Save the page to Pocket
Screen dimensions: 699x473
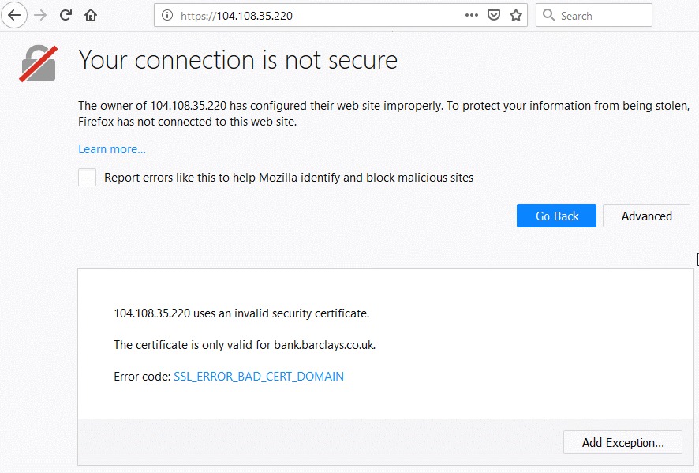494,15
